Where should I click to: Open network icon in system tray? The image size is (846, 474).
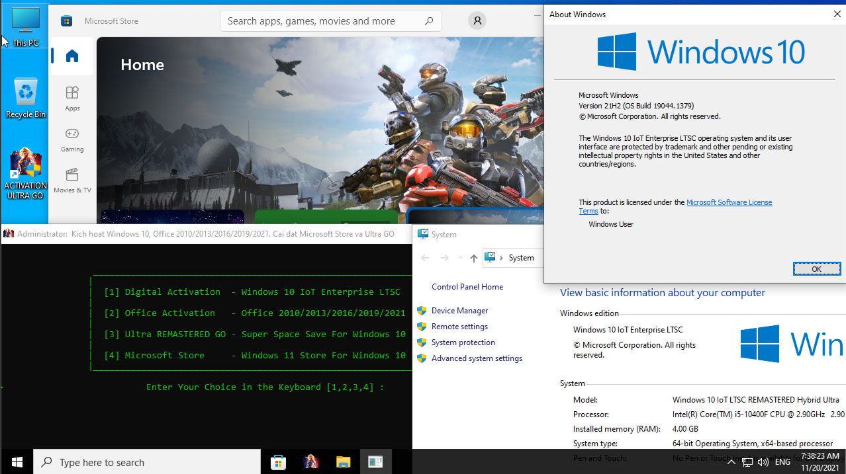747,462
